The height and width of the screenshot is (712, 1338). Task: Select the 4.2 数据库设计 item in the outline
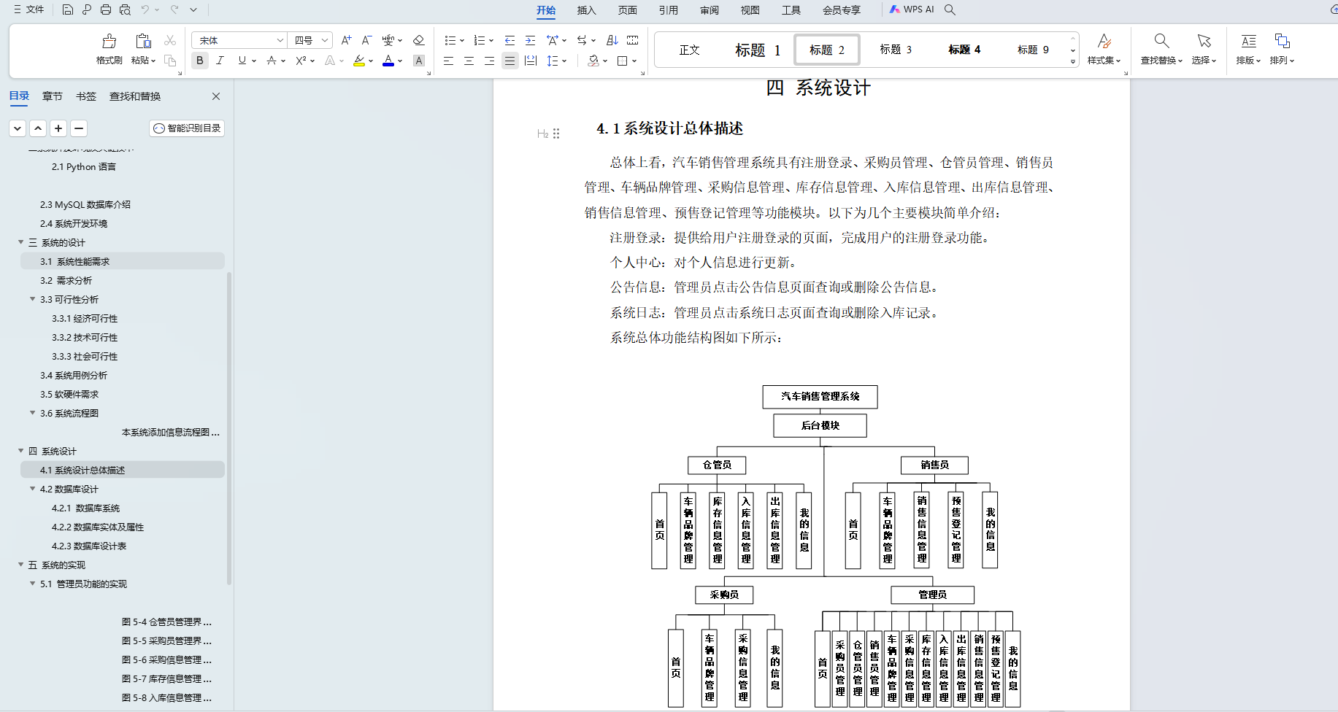73,489
